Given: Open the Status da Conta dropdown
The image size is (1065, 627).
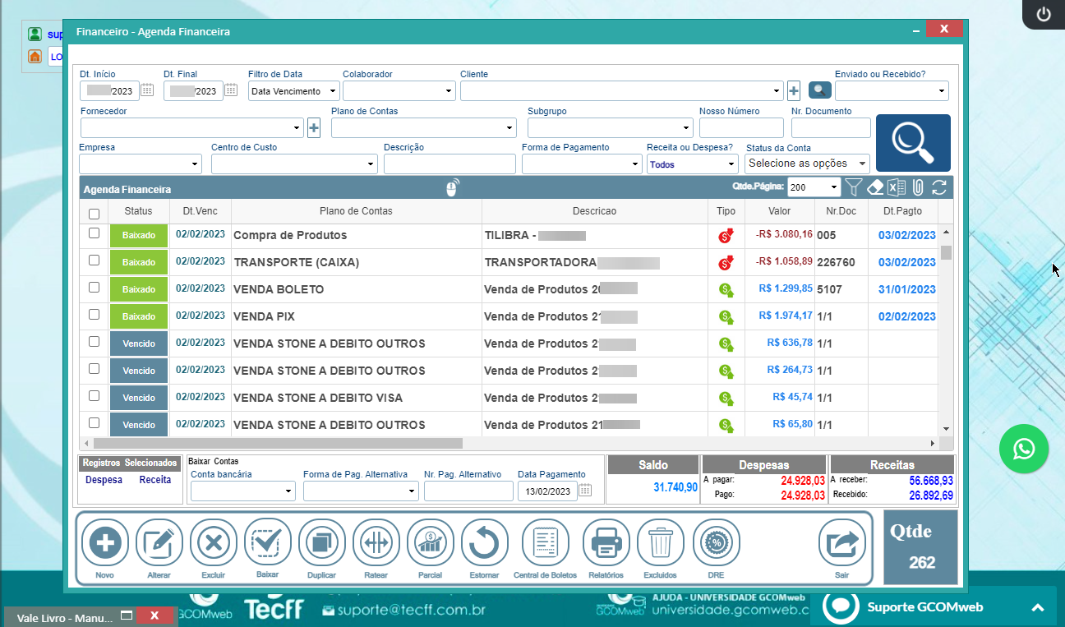Looking at the screenshot, I should pos(808,164).
